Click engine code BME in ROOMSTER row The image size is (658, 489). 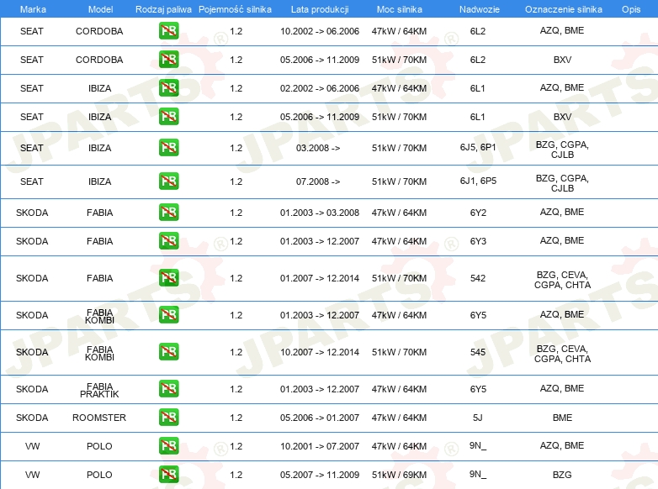562,418
